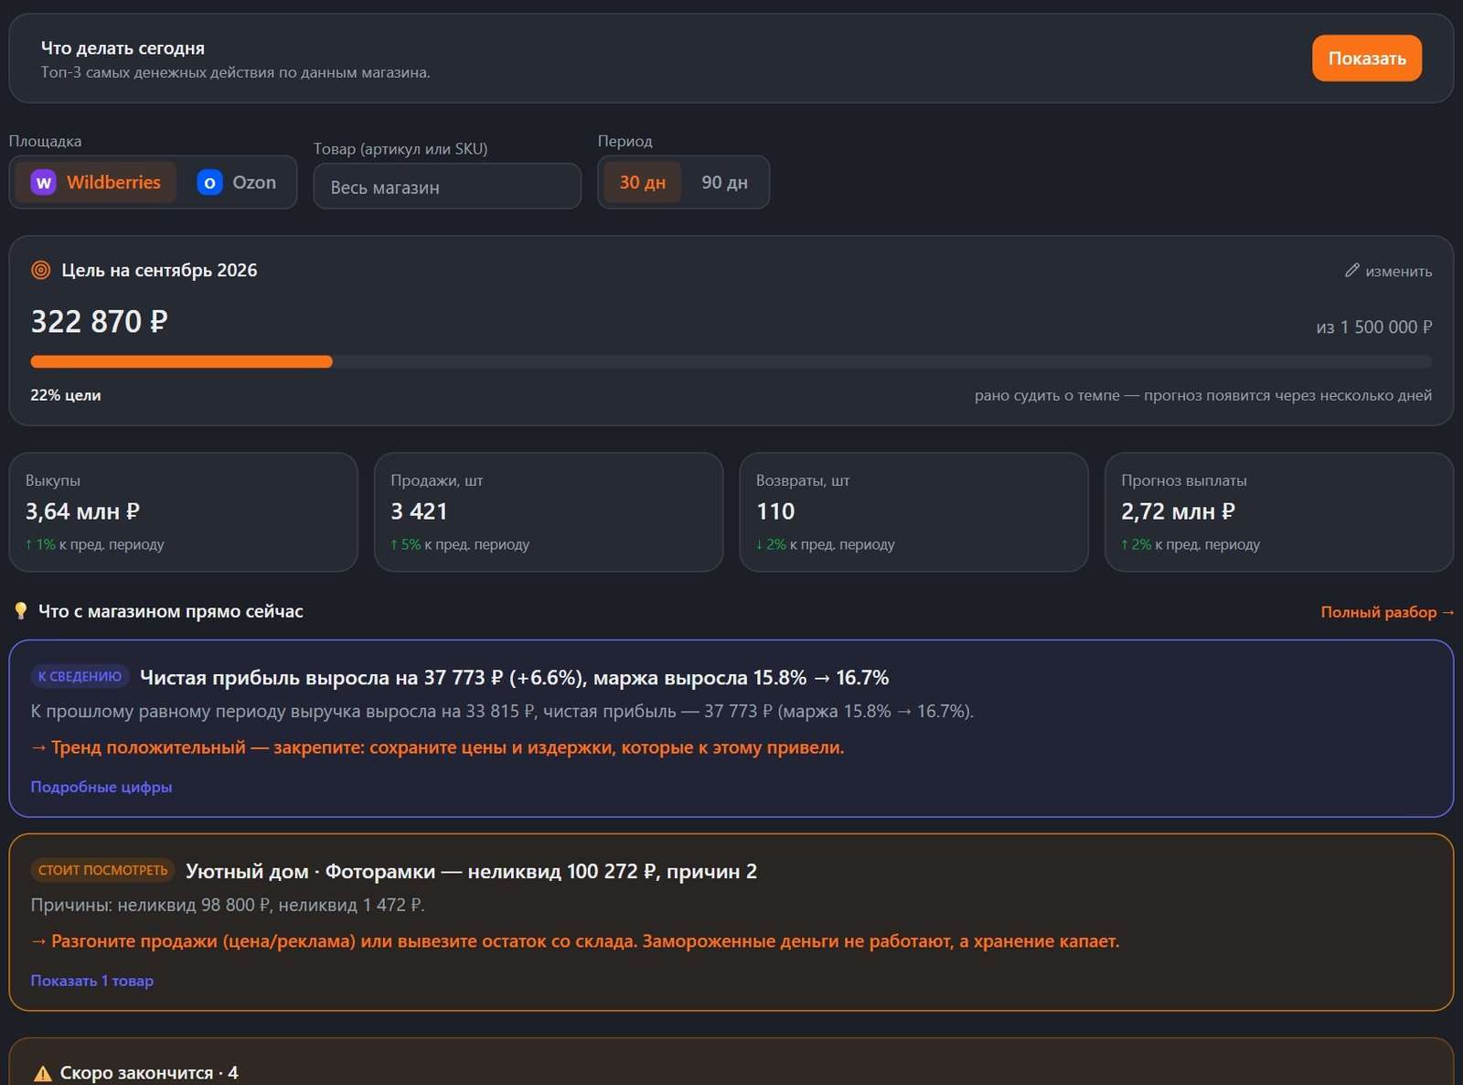Select the 30 дн period
1463x1085 pixels.
coord(643,182)
